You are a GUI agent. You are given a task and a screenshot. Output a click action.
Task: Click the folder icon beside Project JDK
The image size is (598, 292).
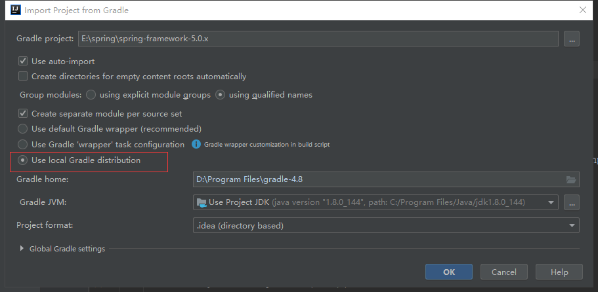tap(202, 202)
